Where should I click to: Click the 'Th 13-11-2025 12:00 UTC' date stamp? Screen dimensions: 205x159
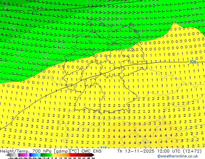click(x=149, y=151)
